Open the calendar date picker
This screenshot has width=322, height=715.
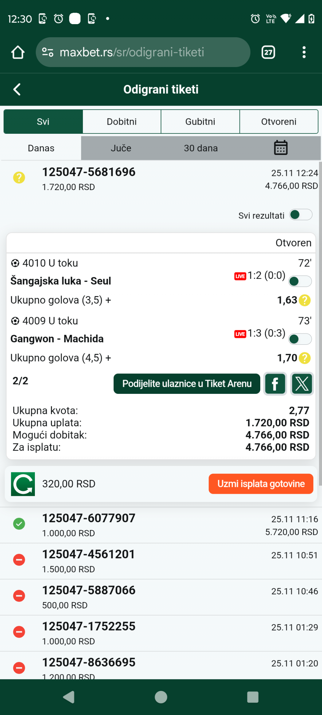pyautogui.click(x=281, y=148)
